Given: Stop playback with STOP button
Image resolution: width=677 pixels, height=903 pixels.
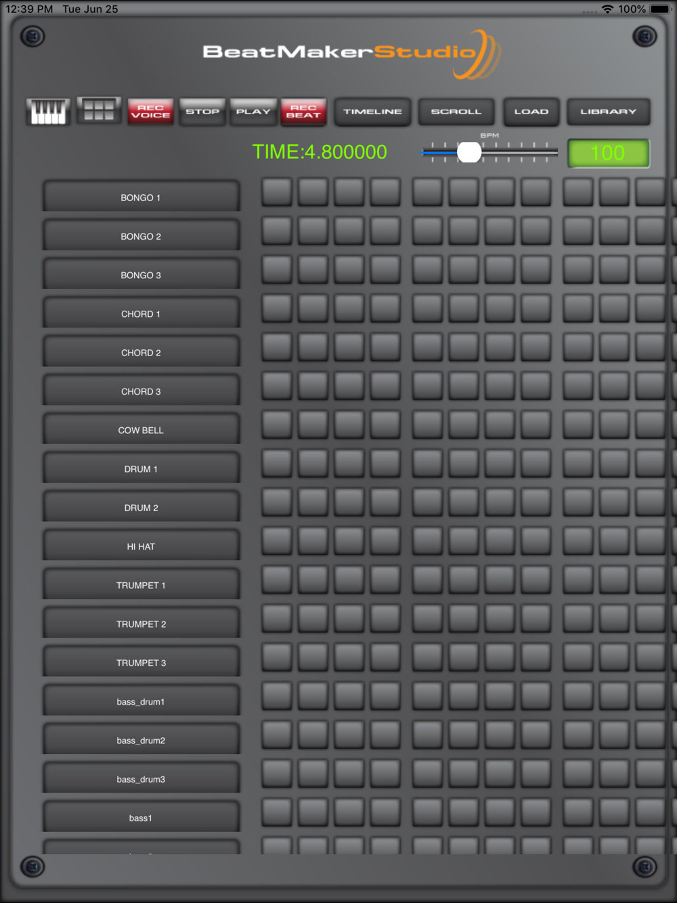Looking at the screenshot, I should tap(202, 112).
